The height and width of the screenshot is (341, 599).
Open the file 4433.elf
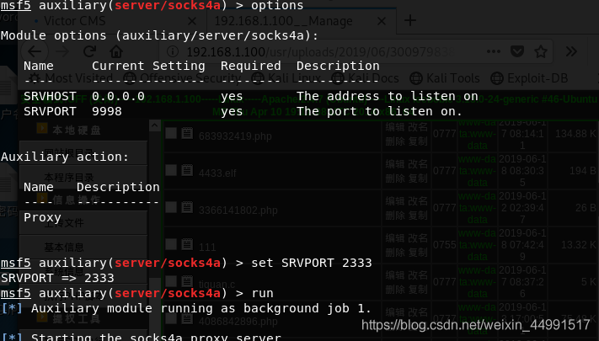[217, 173]
